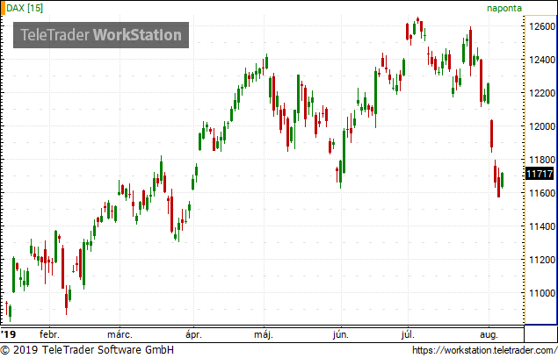This screenshot has width=558, height=358.
Task: Click the 12600 price axis label
Action: [542, 26]
